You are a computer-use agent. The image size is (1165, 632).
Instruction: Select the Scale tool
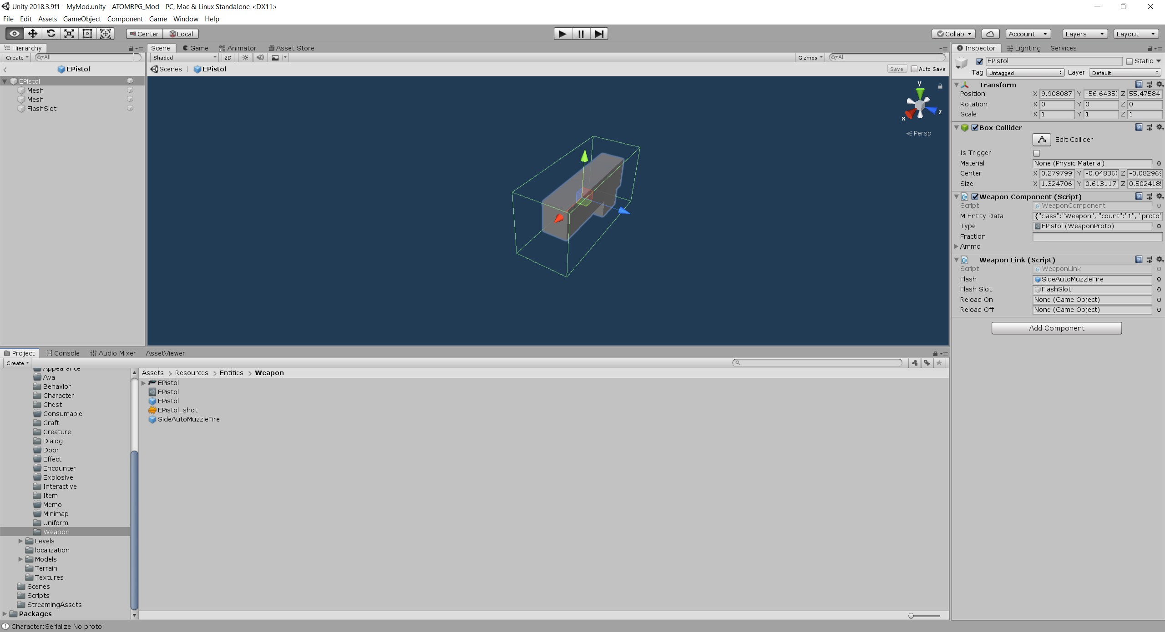click(x=69, y=34)
